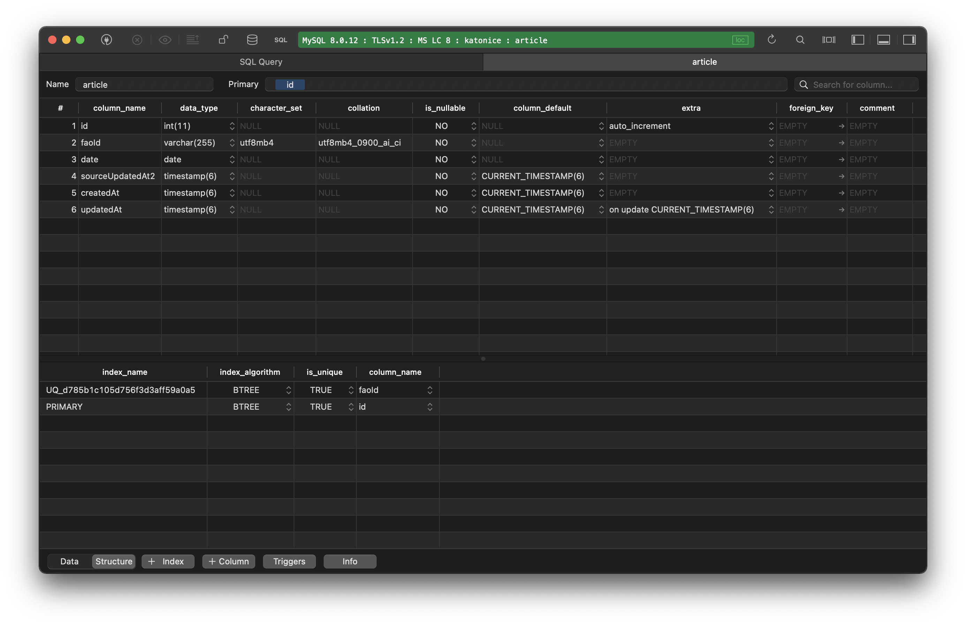Open the BTREE algorithm dropdown for PRIMARY index
966x625 pixels.
click(288, 407)
